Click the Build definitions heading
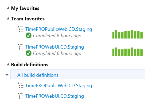 pos(30,64)
